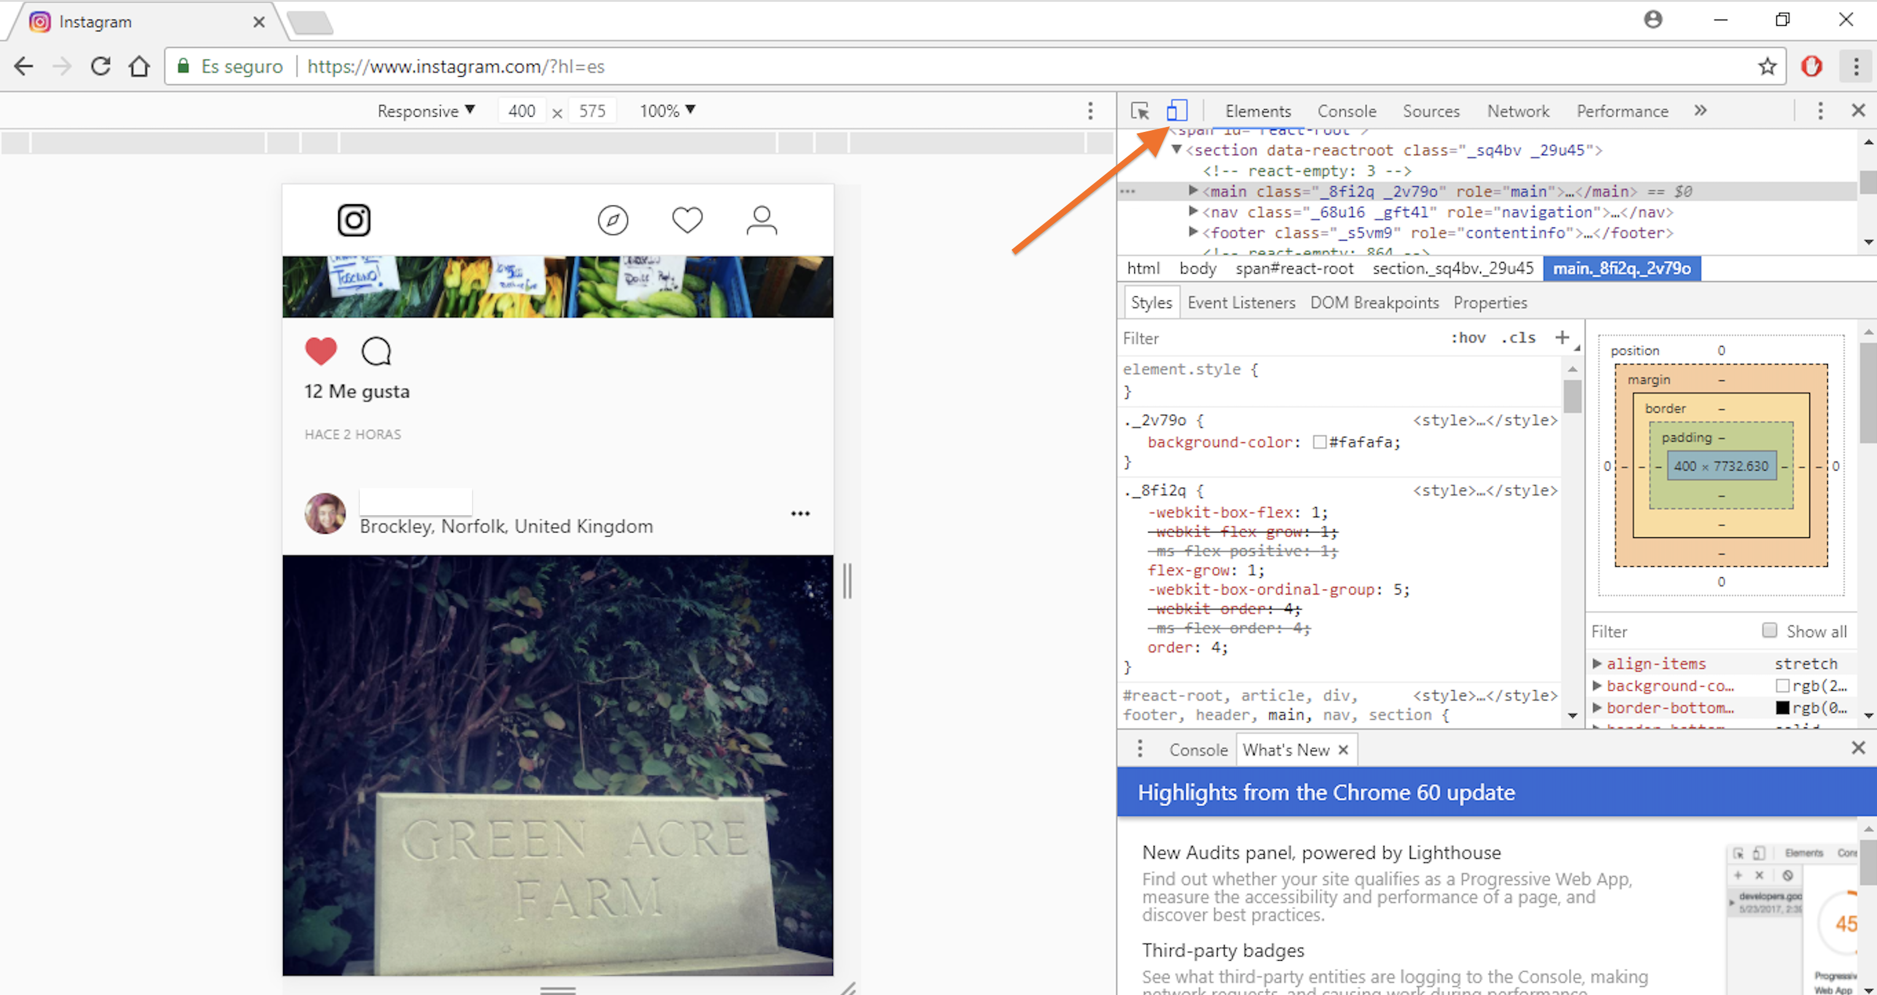Open the profile person icon
The image size is (1877, 995).
pyautogui.click(x=762, y=220)
